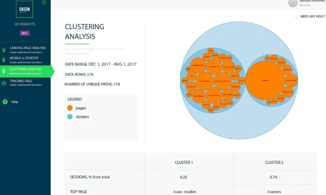Click the Mobile vs Desktop lightbulb icon

(4, 60)
